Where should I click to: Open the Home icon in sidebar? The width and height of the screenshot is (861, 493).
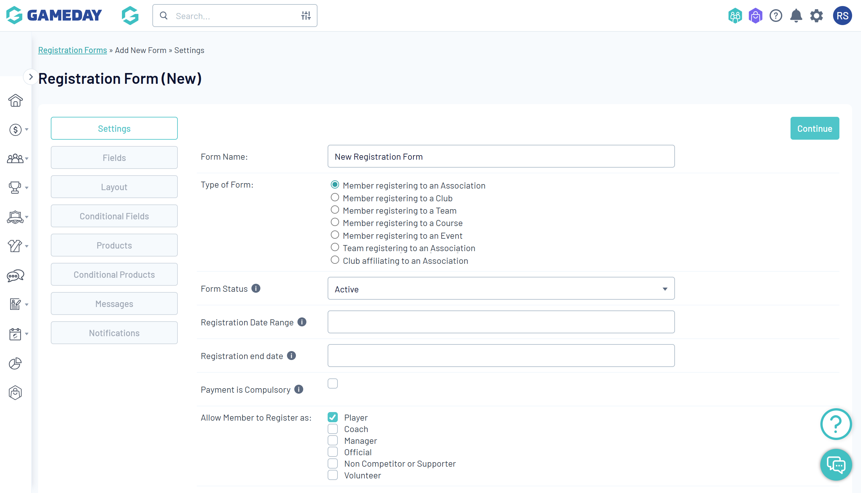click(15, 101)
